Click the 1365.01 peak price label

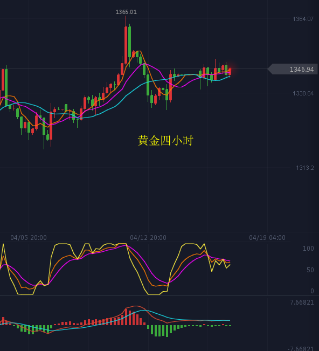coord(126,12)
